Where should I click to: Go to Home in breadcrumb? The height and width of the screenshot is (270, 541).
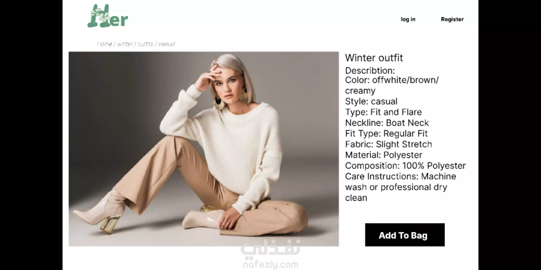[105, 44]
